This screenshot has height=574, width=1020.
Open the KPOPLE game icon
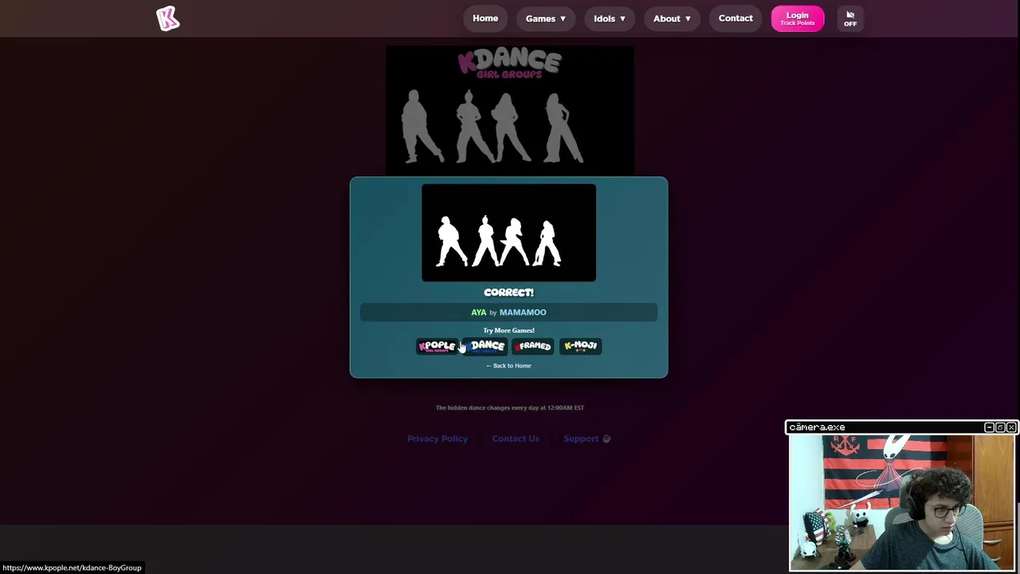[x=437, y=346]
